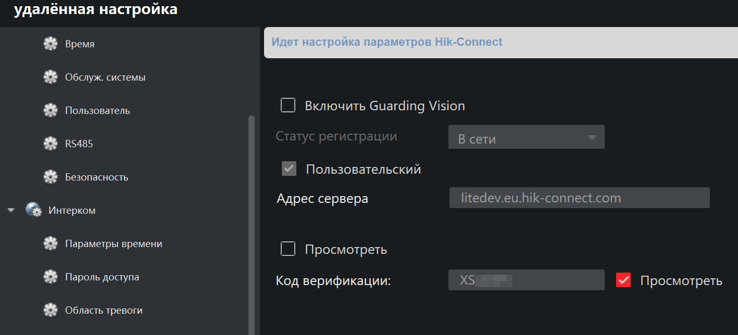The image size is (738, 335).
Task: Uncheck the red Просмотреть checkbox beside verification code
Action: point(623,280)
